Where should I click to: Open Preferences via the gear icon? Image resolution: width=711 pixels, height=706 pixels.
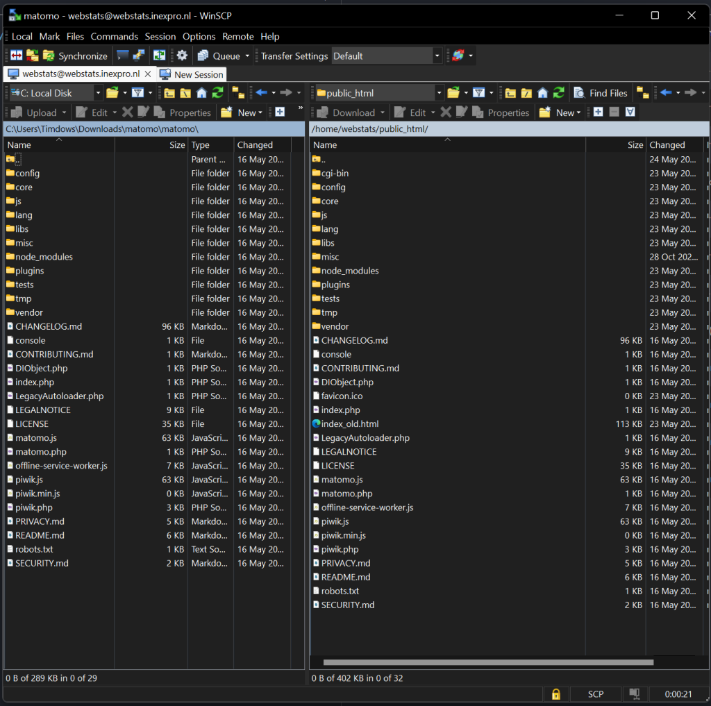pos(182,56)
